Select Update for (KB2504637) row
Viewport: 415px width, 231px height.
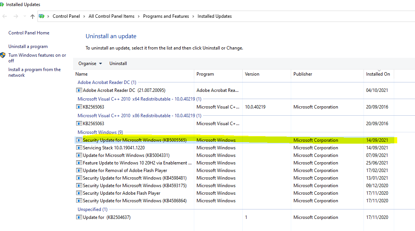(234, 217)
